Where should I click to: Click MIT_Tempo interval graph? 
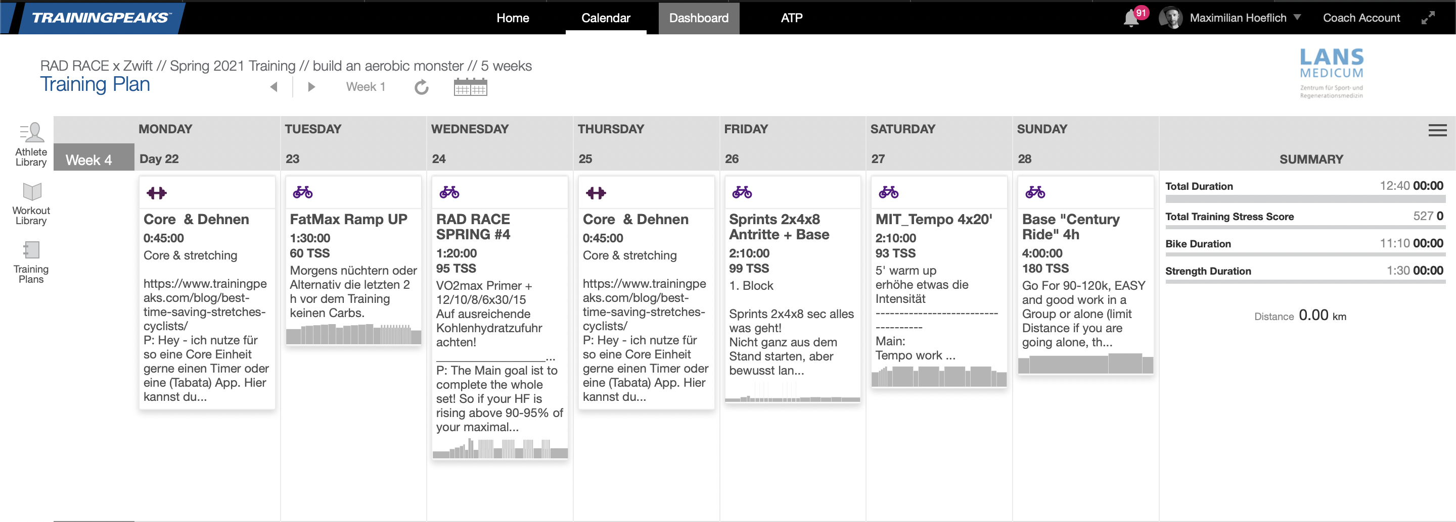coord(939,377)
